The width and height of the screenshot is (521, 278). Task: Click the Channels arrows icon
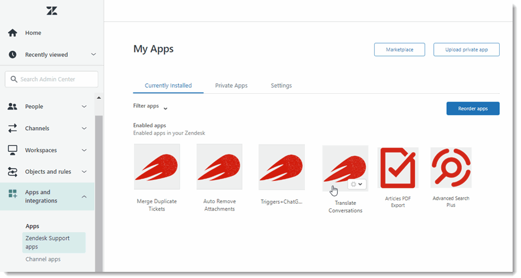(12, 128)
